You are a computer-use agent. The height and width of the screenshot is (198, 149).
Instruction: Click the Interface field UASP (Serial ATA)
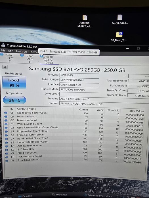(x=79, y=85)
